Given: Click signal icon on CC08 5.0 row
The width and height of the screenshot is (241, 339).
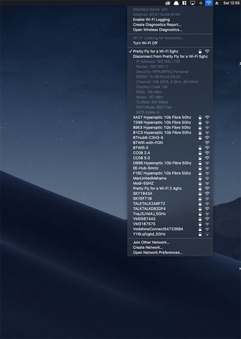Looking at the screenshot, I should (207, 158).
